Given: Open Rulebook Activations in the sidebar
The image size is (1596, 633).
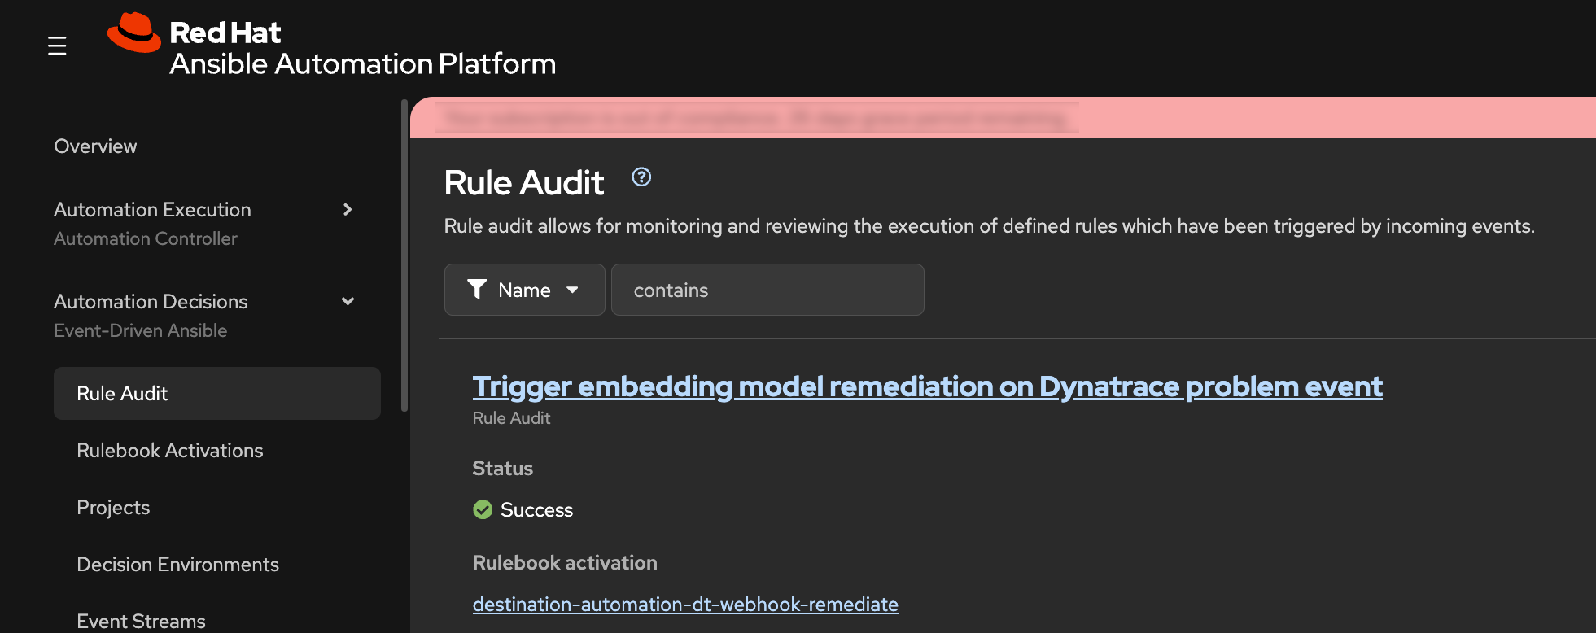Looking at the screenshot, I should 169,451.
